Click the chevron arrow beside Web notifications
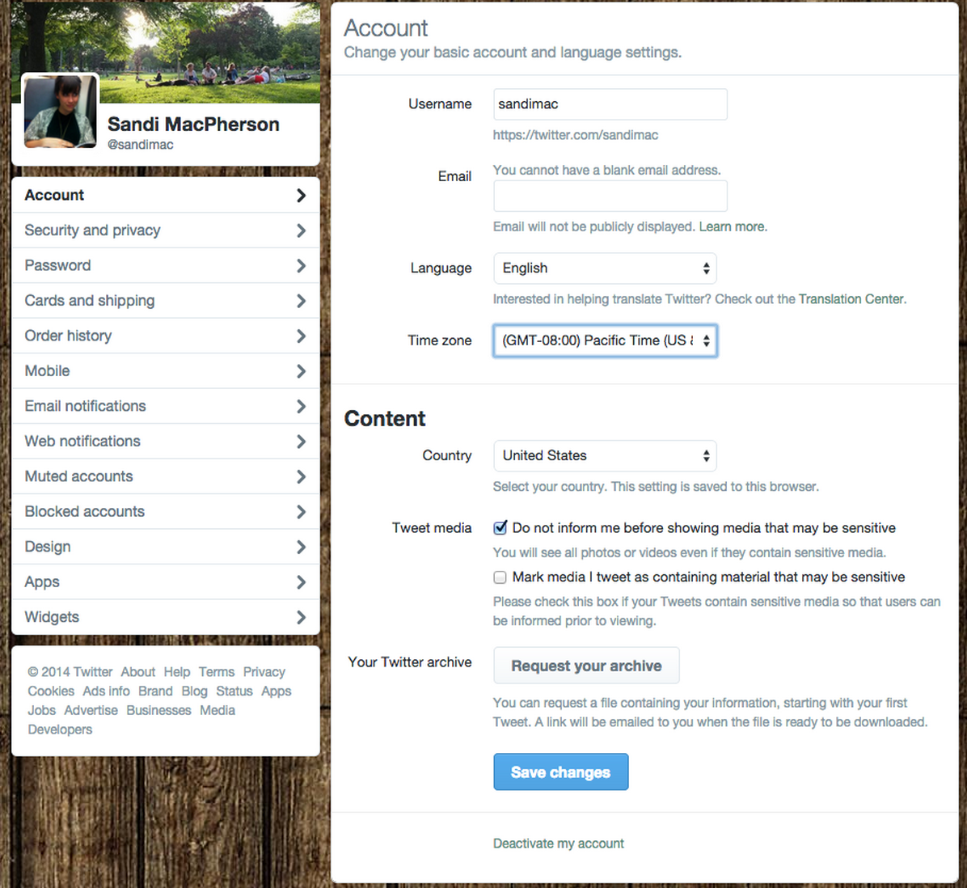967x888 pixels. tap(301, 442)
